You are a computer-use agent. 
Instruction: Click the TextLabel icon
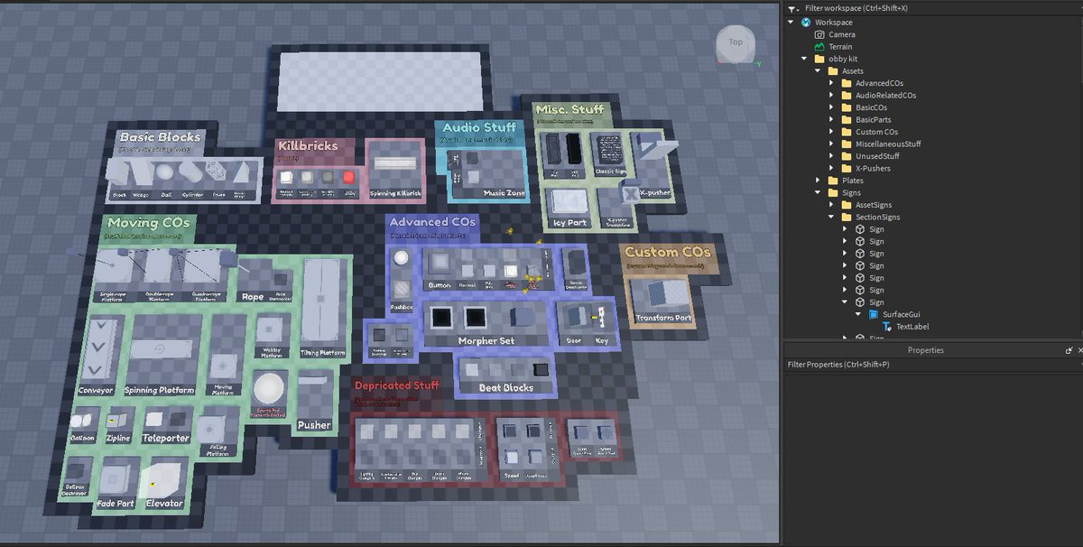pos(886,327)
